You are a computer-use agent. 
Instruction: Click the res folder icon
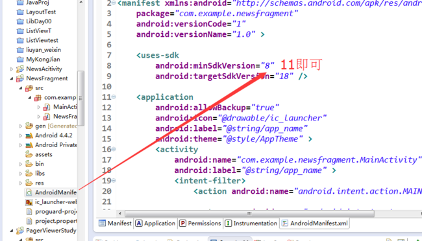point(29,183)
